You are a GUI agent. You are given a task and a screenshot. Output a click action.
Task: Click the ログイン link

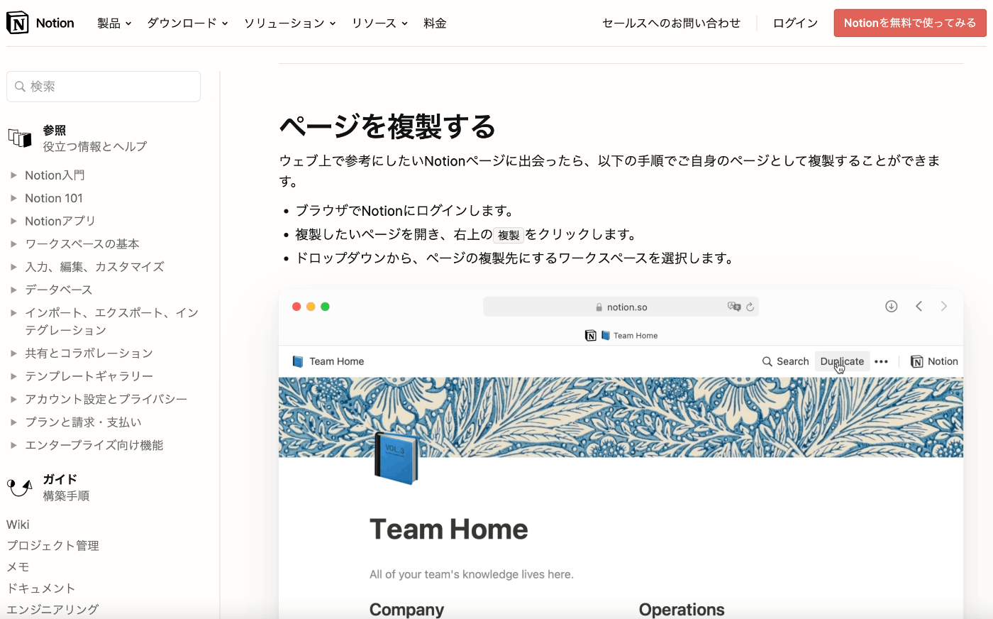click(x=795, y=23)
